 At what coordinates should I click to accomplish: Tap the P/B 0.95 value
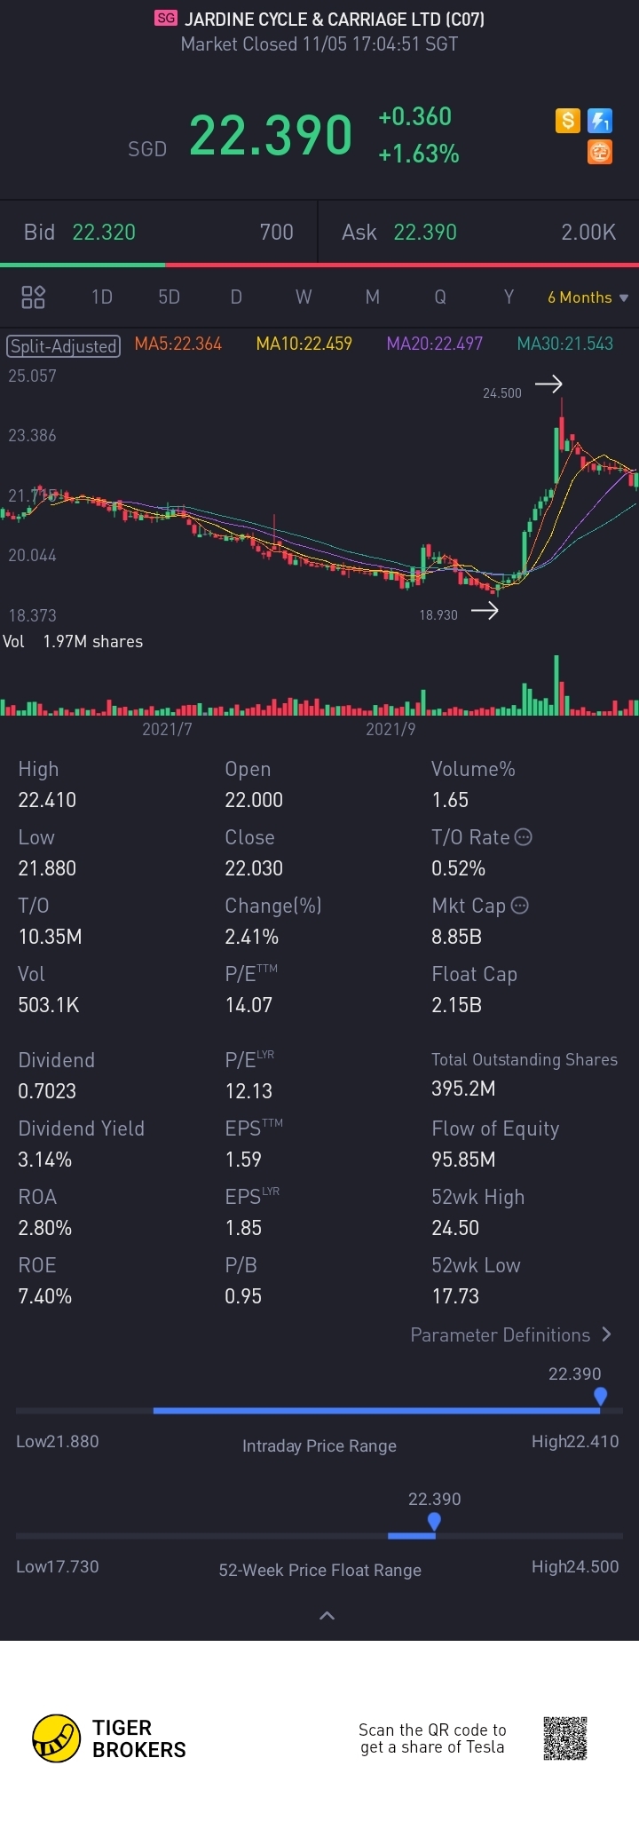pos(243,1295)
